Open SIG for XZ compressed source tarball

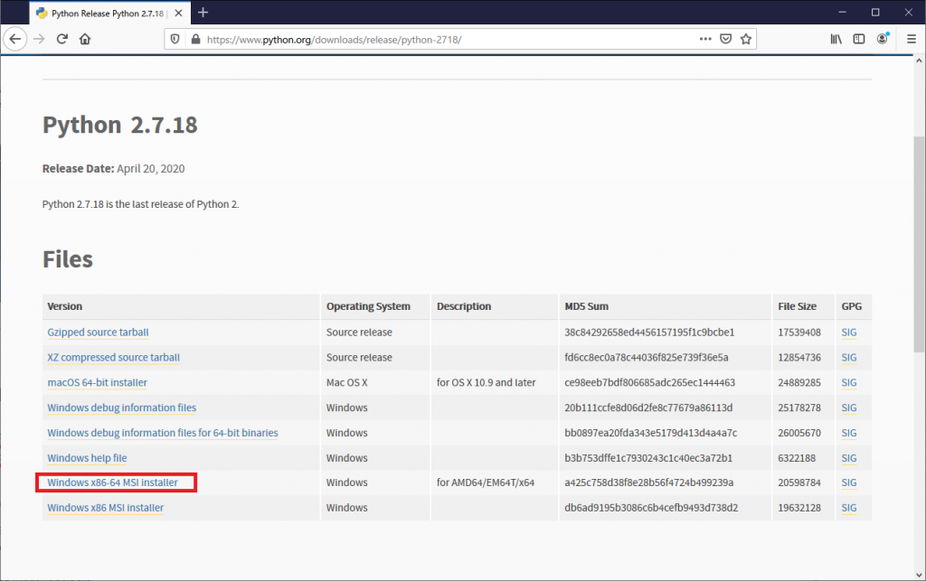tap(848, 357)
